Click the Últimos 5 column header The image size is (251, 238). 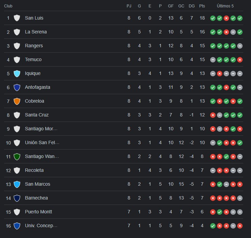225,6
